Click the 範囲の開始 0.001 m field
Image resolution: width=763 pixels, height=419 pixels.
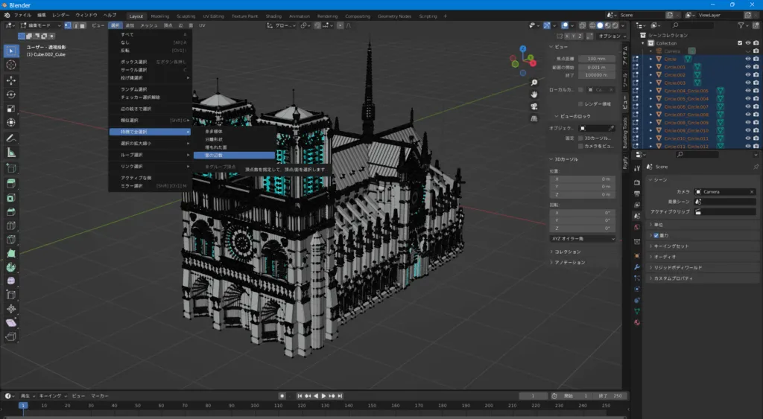point(597,67)
